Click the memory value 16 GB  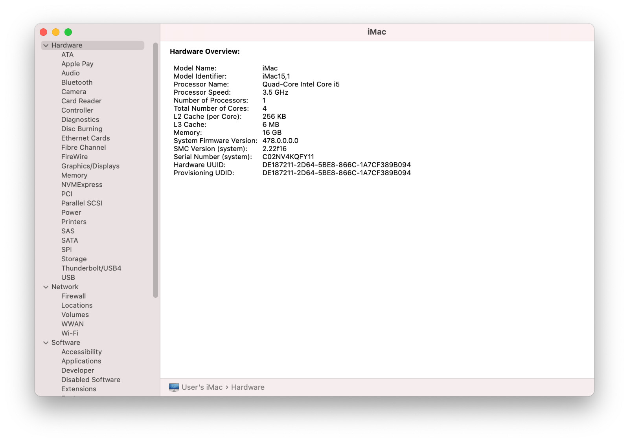[272, 133]
